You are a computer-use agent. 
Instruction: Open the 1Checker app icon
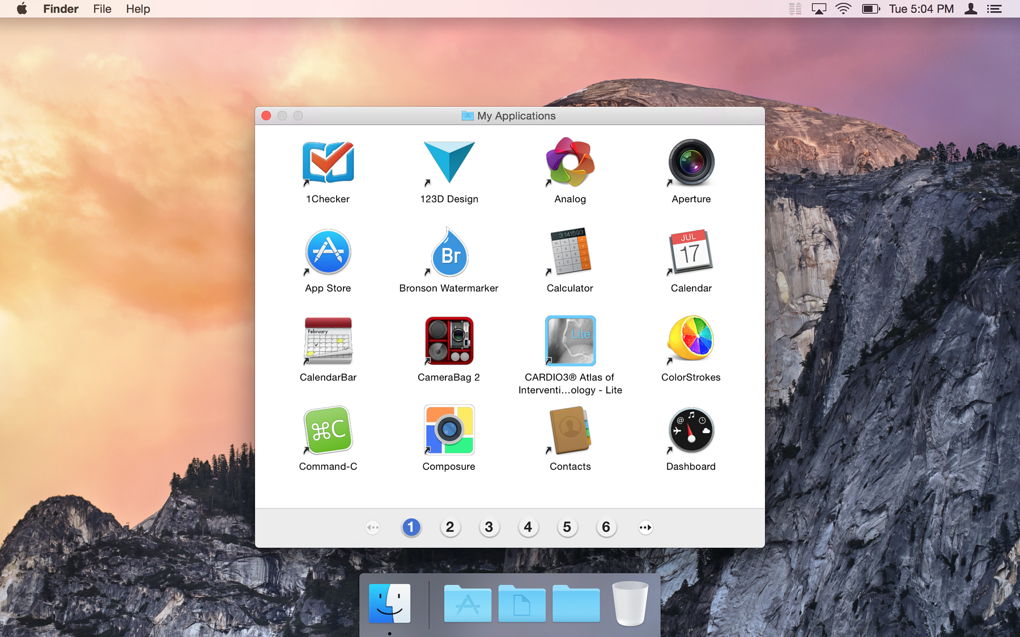coord(328,163)
